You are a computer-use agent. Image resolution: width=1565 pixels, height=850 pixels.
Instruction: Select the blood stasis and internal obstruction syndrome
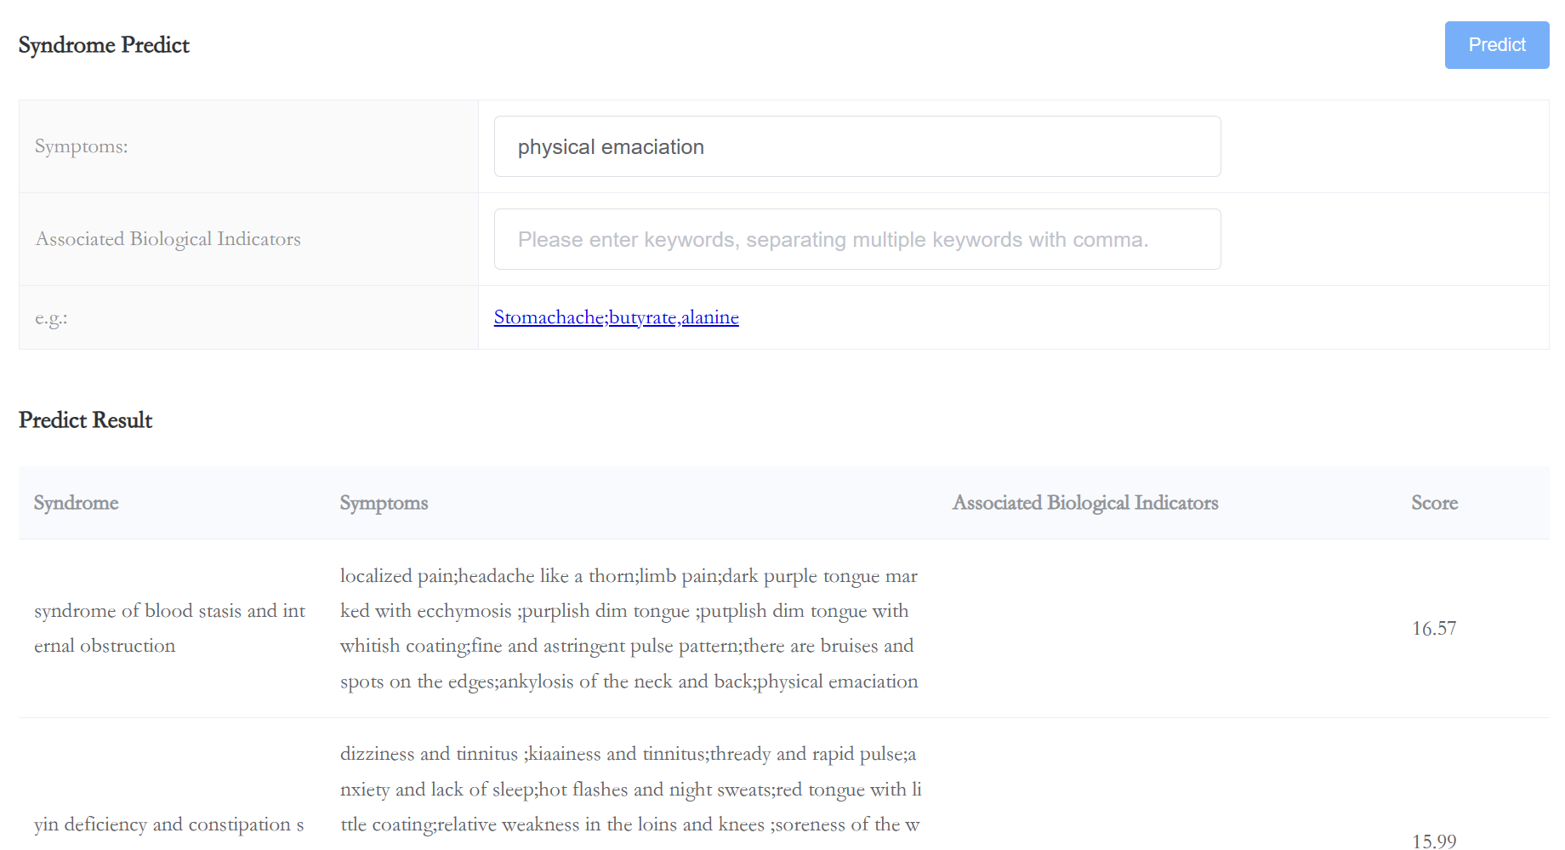[x=170, y=628]
